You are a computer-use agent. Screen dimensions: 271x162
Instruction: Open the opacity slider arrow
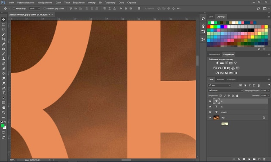coord(268,91)
